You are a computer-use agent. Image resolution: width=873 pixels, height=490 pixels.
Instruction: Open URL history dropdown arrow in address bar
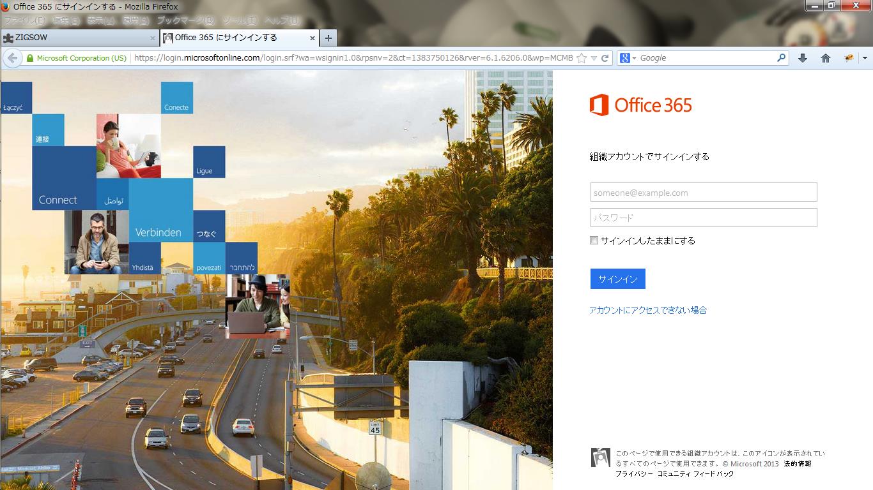594,58
